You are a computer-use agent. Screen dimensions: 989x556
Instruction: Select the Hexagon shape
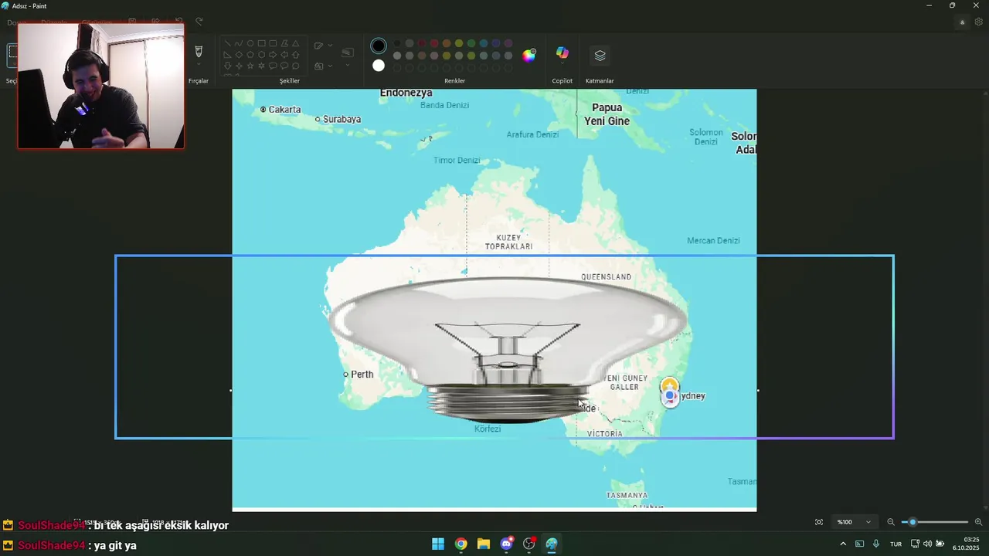coord(262,54)
